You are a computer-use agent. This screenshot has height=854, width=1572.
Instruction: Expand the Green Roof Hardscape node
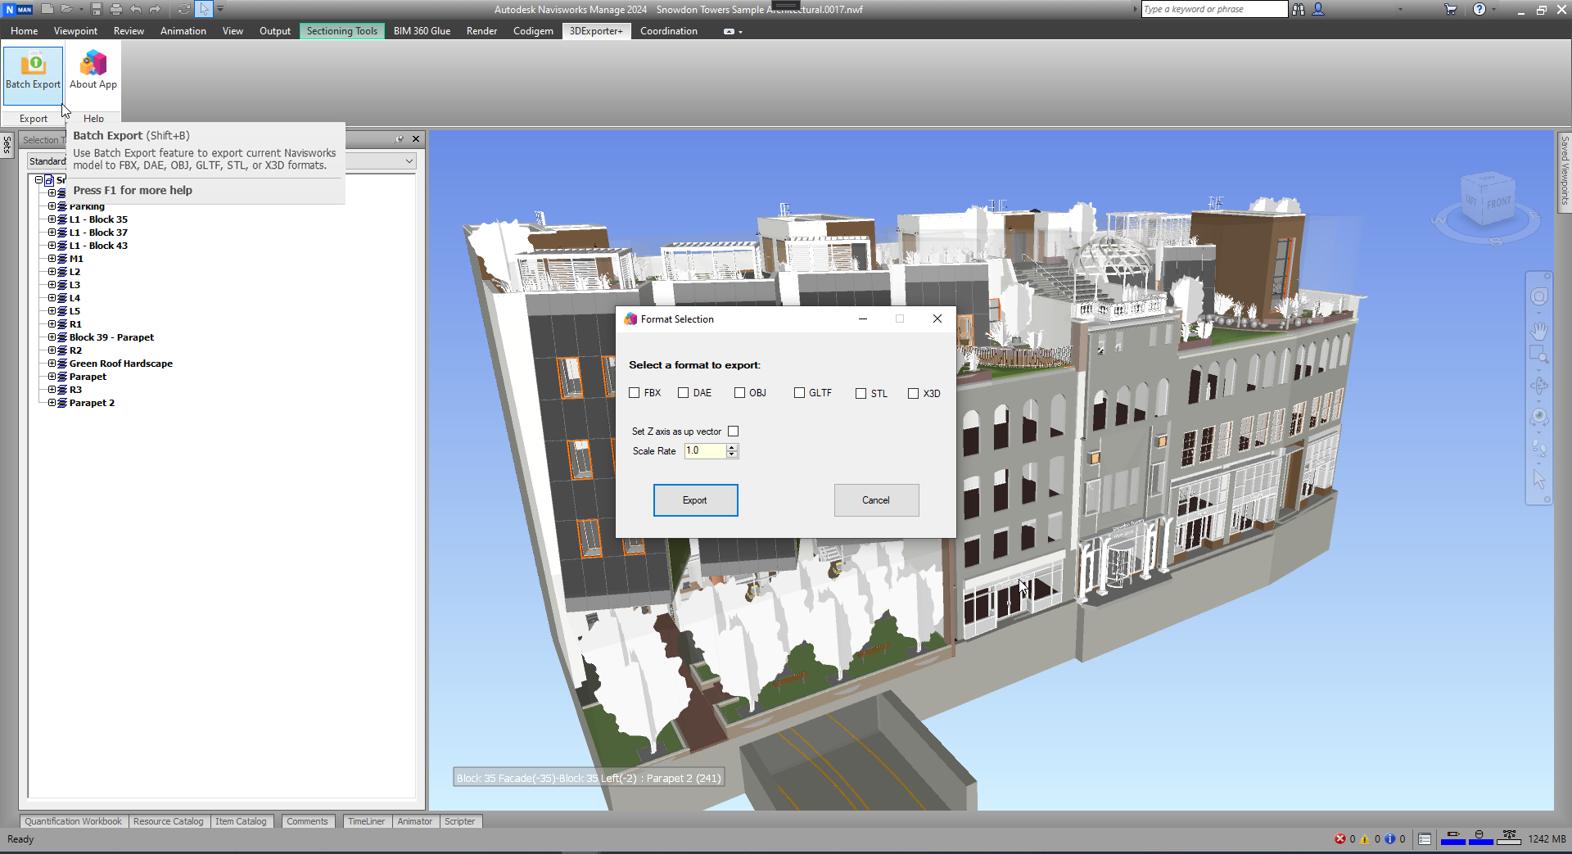pyautogui.click(x=52, y=364)
